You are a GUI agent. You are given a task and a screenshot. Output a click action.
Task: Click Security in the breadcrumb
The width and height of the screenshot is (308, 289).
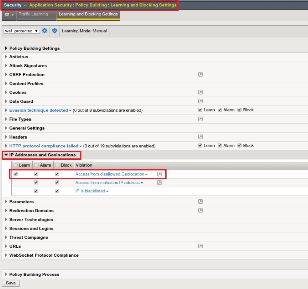click(13, 5)
